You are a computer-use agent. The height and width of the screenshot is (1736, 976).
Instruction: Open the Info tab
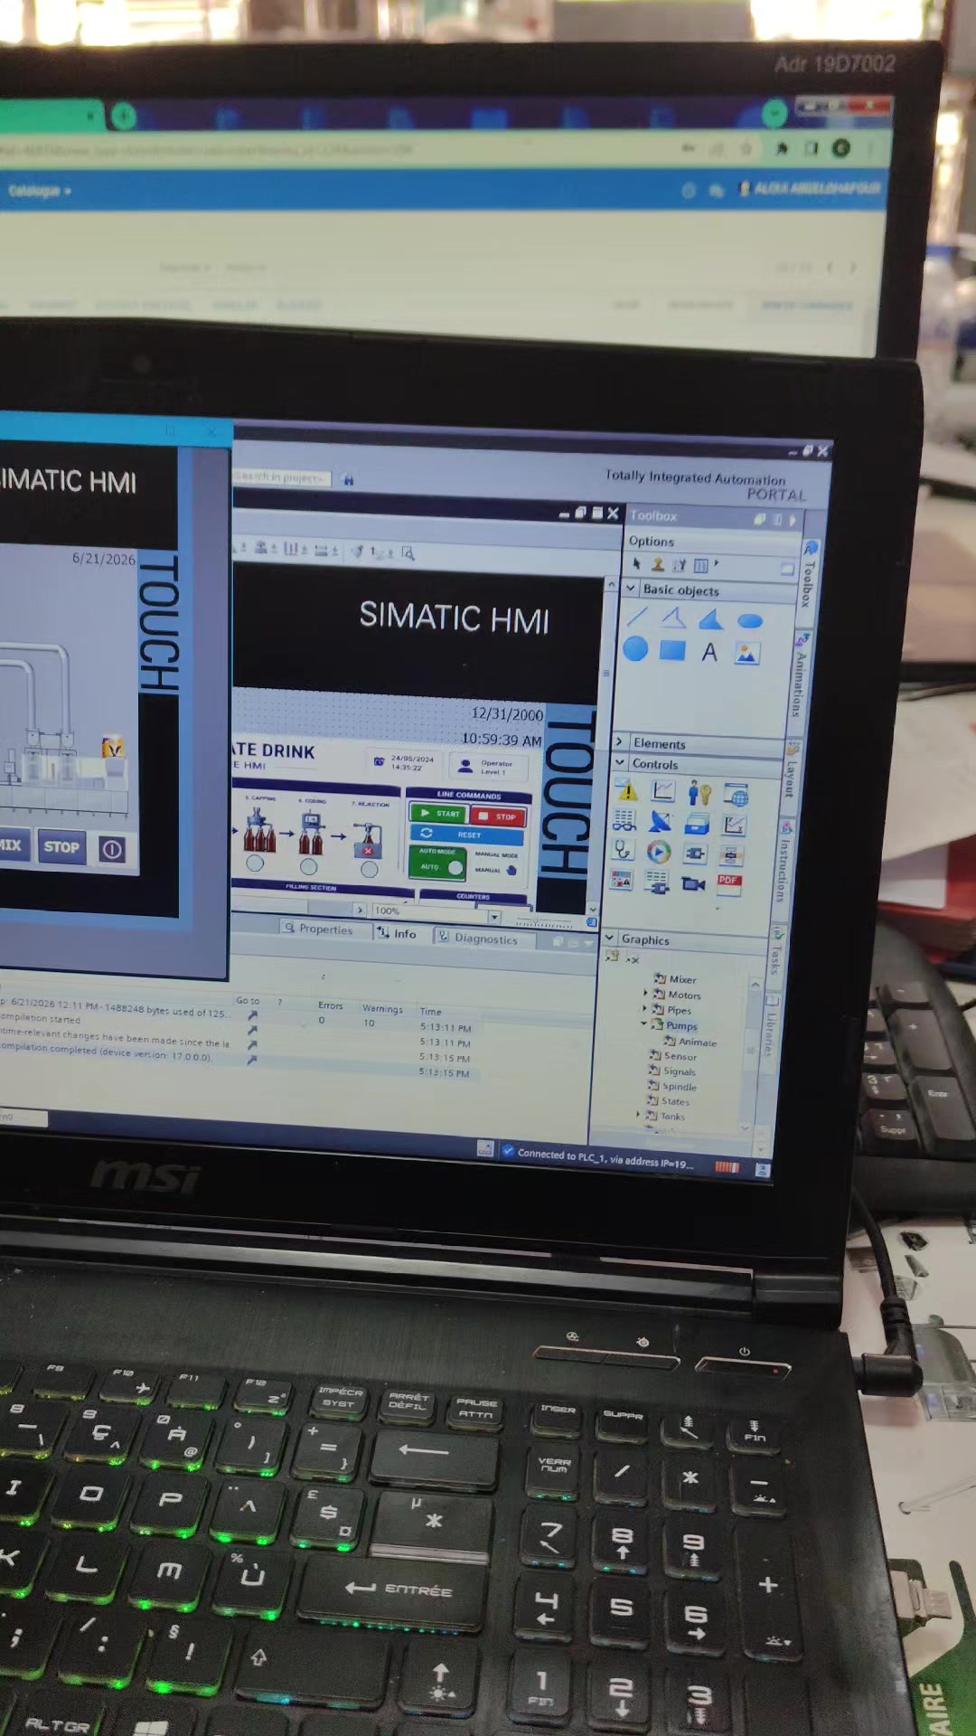(x=398, y=934)
